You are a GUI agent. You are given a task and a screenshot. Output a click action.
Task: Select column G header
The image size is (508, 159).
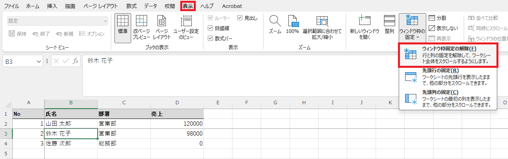coord(275,103)
